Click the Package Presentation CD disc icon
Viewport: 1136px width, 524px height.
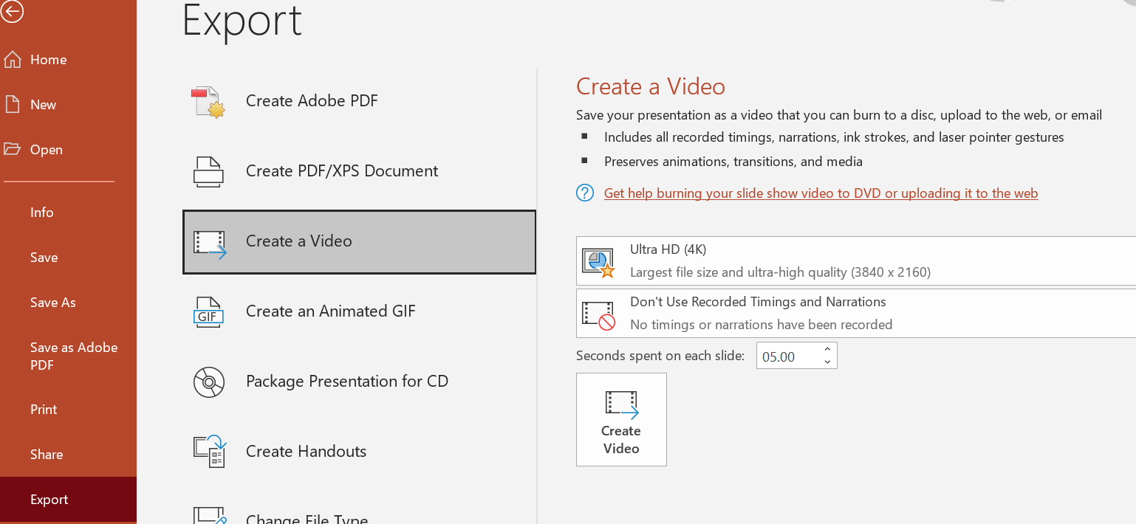[208, 382]
